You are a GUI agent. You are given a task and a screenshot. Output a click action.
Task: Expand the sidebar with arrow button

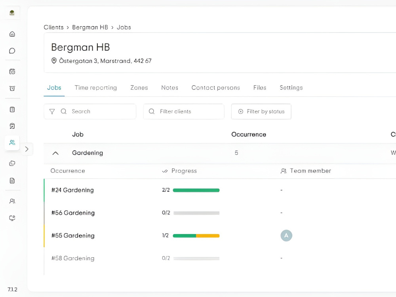(27, 149)
